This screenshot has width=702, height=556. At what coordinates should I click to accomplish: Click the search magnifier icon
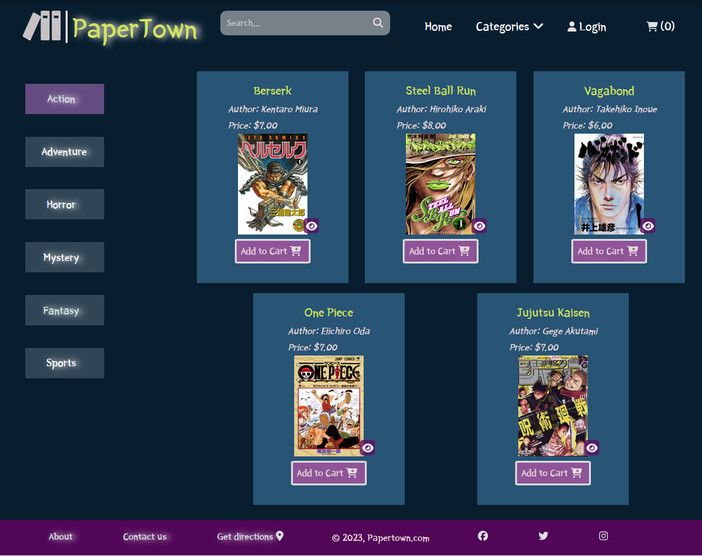point(378,23)
